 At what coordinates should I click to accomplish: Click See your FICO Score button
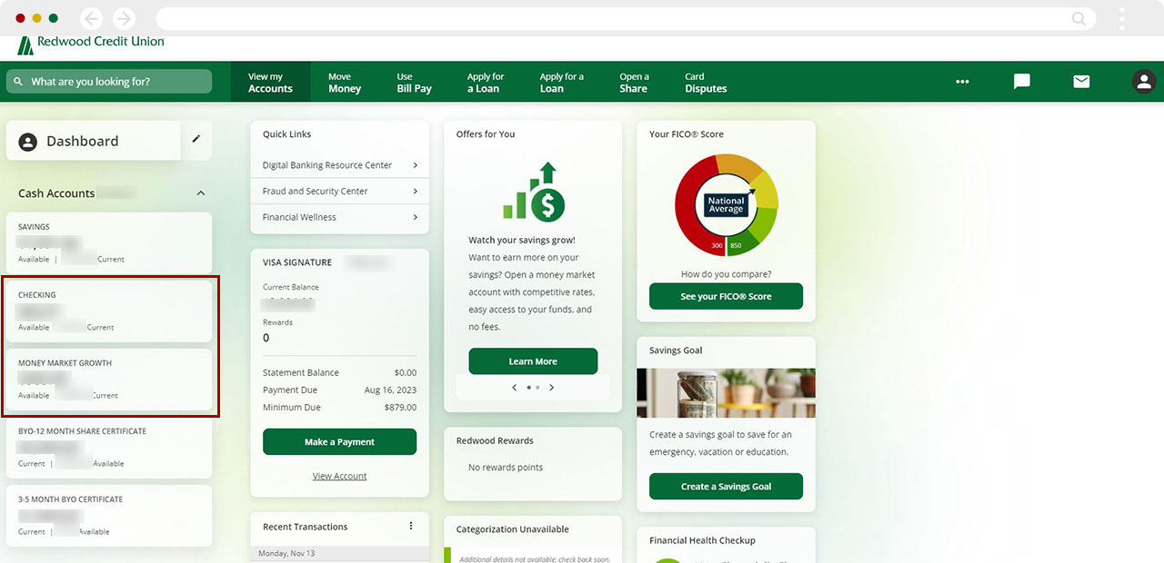pyautogui.click(x=726, y=297)
